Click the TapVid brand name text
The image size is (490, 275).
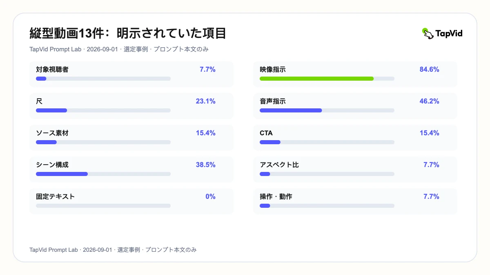449,33
